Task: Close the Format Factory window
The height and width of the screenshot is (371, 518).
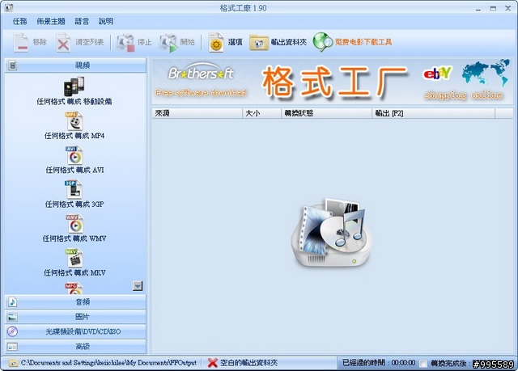Action: (x=508, y=9)
